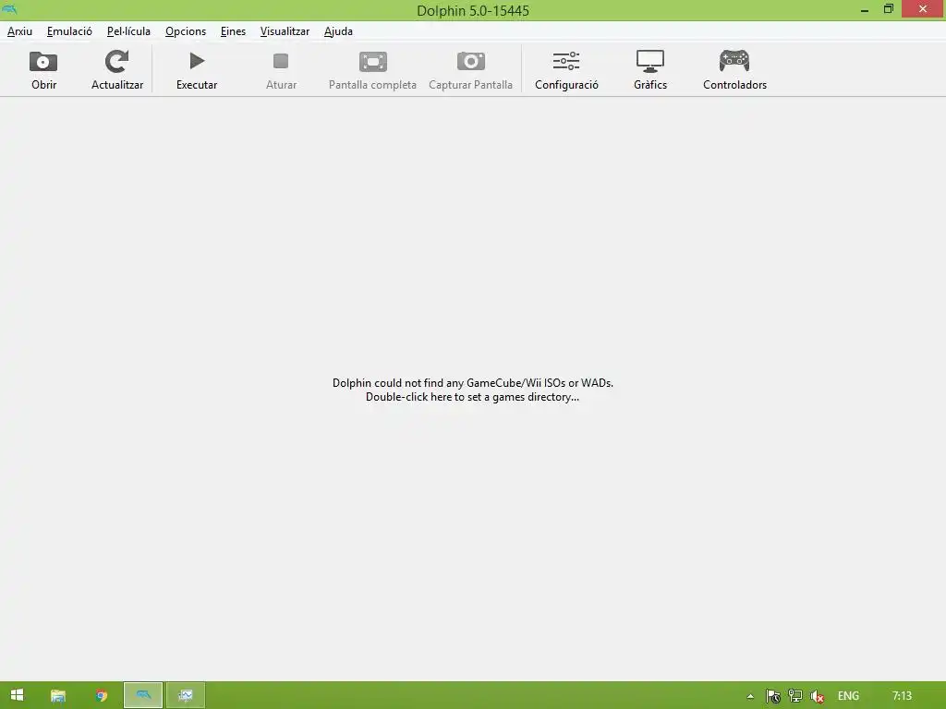Open Gràfics monitor icon
The width and height of the screenshot is (946, 709).
(650, 61)
